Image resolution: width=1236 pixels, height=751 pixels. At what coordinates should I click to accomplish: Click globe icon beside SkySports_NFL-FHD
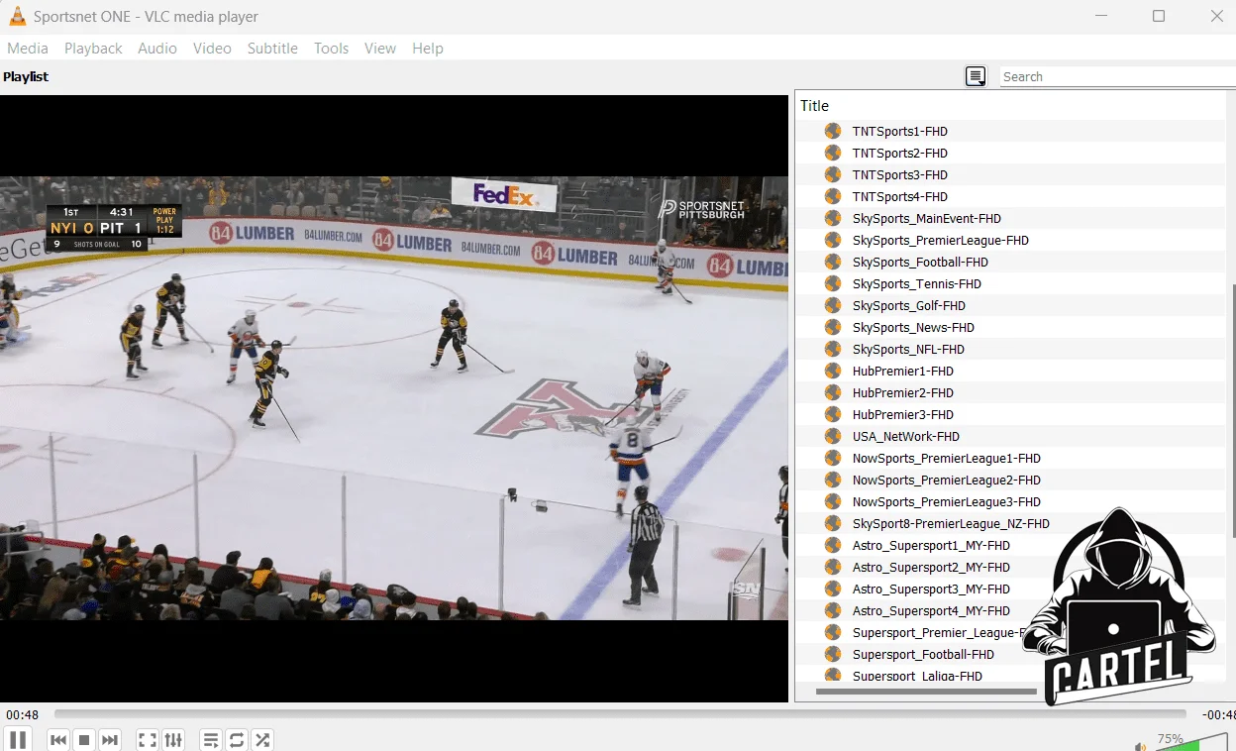click(x=833, y=349)
